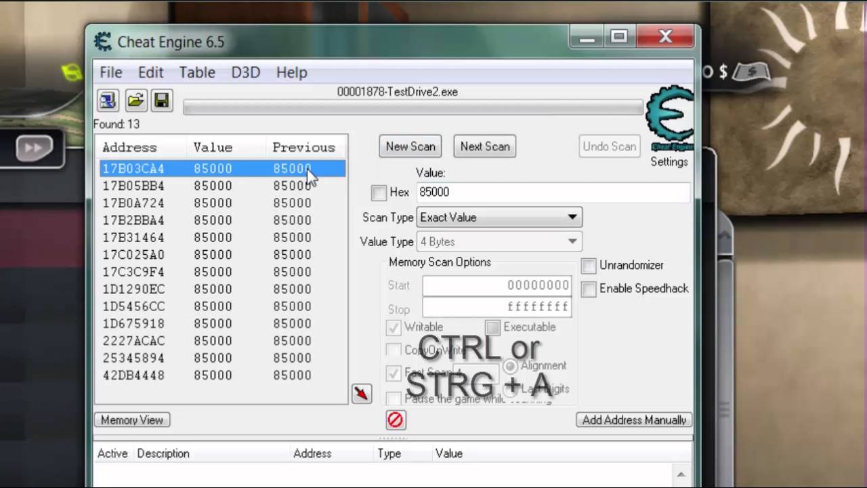Save table using floppy disk icon
Viewport: 867px width, 488px height.
pos(161,101)
